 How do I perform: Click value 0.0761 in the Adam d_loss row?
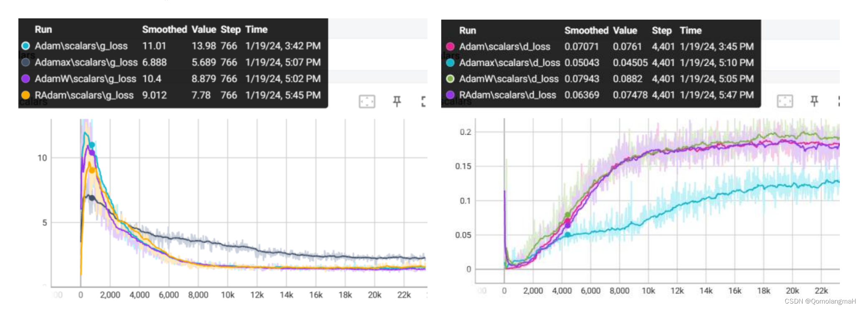click(x=627, y=47)
